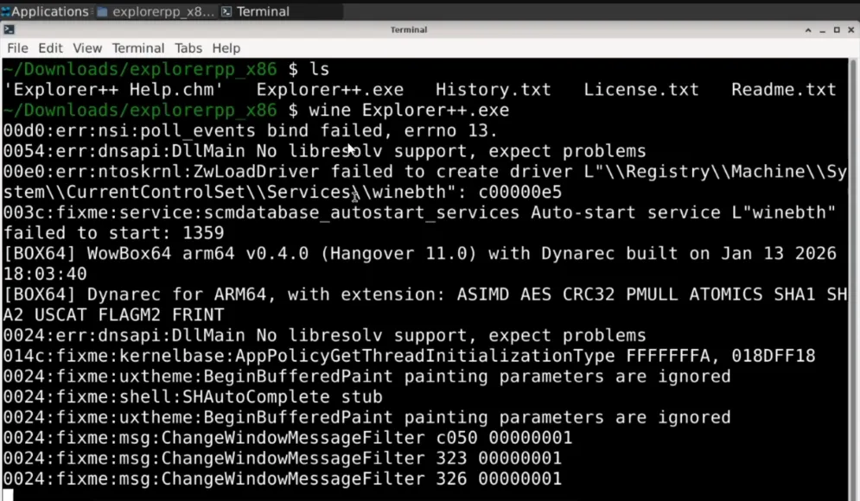Screen dimensions: 860x501
Task: Click the ZwLoadDriver error line
Action: [425, 182]
